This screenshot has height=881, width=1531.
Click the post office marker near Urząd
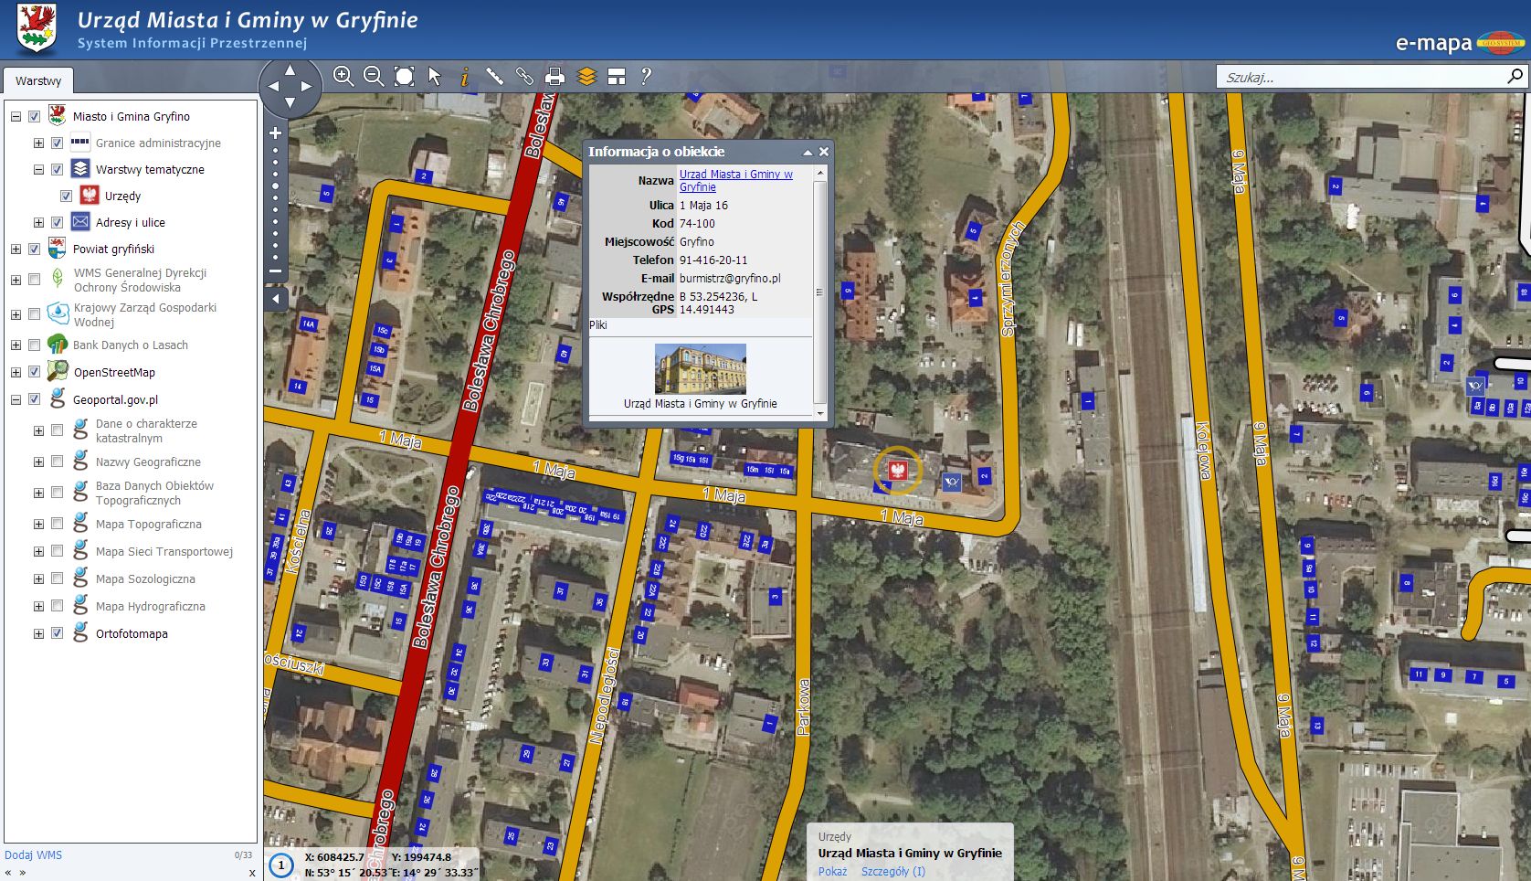(951, 482)
